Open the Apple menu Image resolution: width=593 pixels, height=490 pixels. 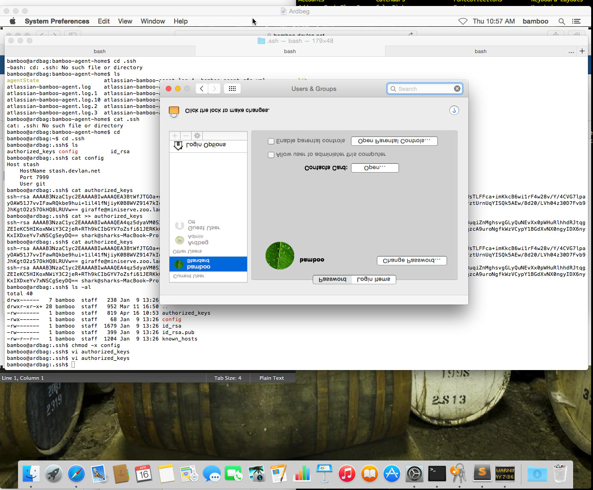click(13, 21)
